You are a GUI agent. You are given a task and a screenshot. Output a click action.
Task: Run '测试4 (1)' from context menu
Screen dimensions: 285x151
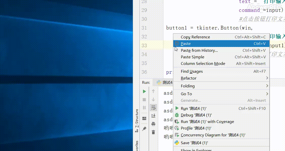click(221, 108)
